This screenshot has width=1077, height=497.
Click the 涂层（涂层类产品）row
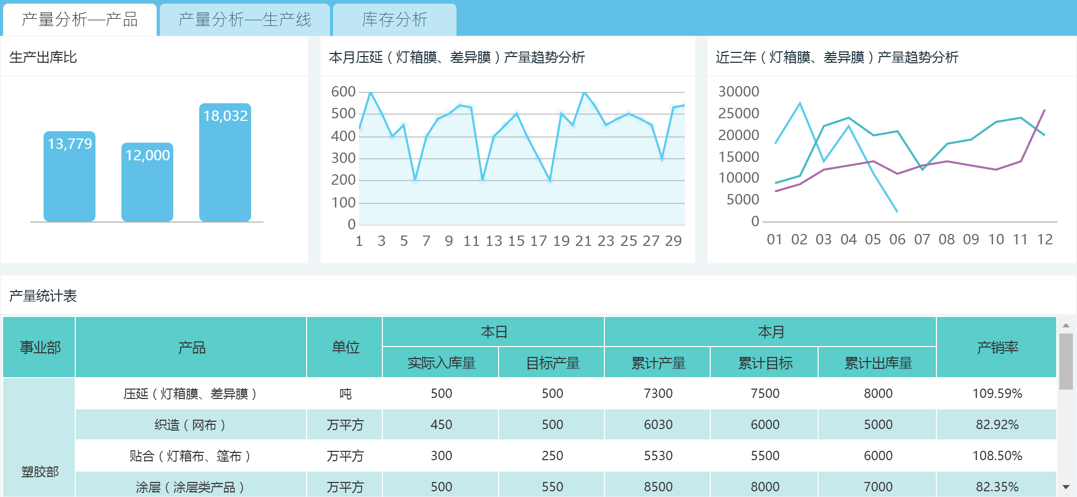pos(192,487)
